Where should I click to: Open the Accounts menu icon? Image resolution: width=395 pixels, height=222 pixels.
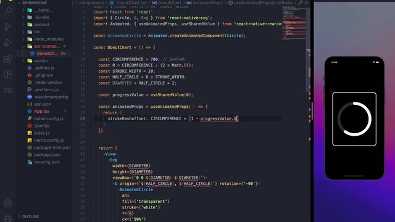[x=8, y=203]
